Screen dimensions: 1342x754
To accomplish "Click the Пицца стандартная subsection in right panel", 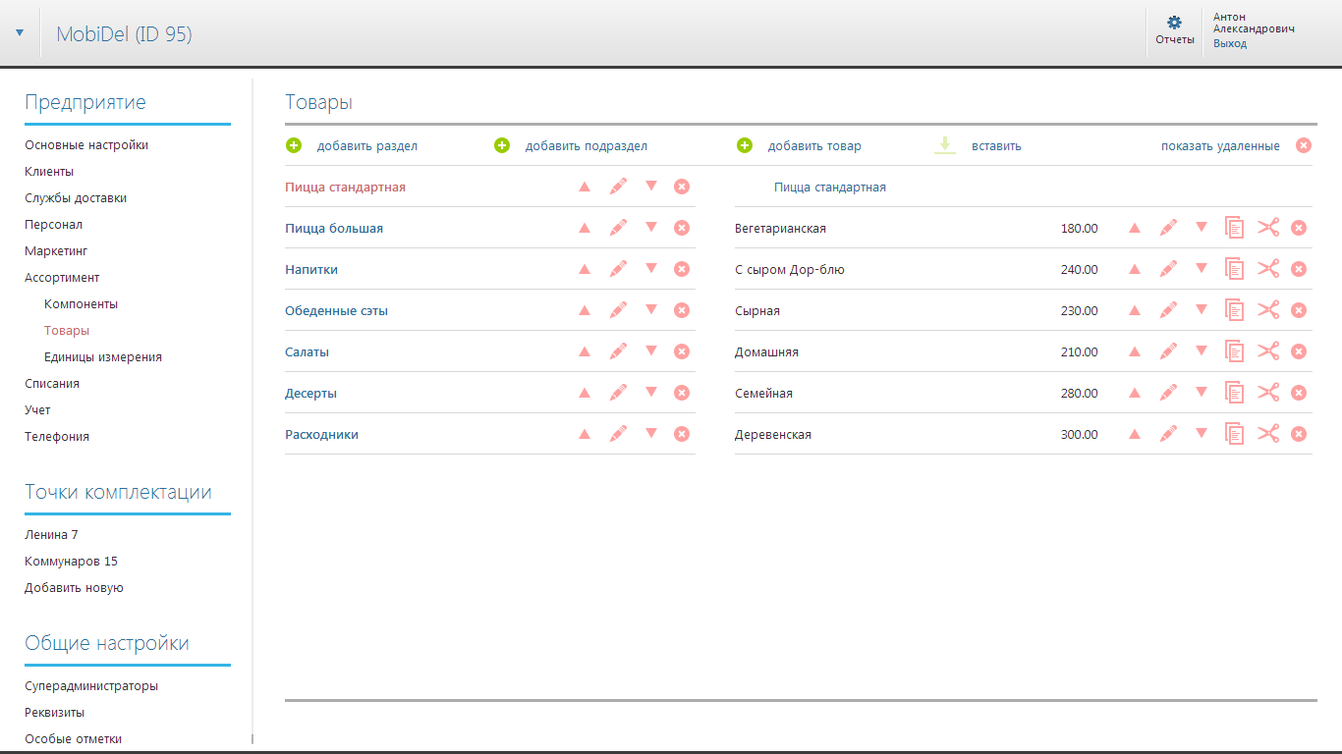I will pyautogui.click(x=830, y=187).
